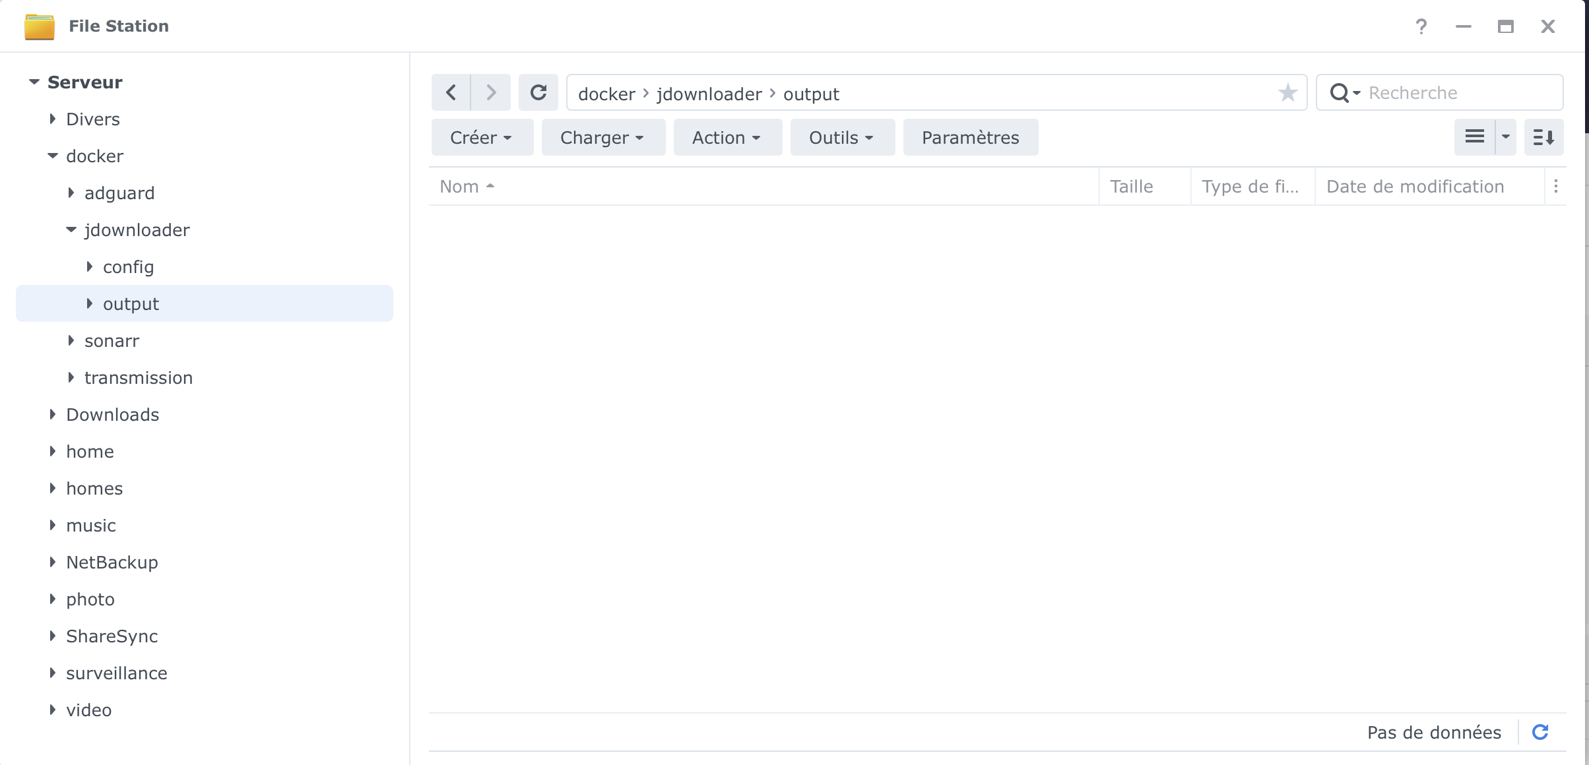Expand the Downloads folder arrow
The width and height of the screenshot is (1589, 765).
pyautogui.click(x=53, y=414)
